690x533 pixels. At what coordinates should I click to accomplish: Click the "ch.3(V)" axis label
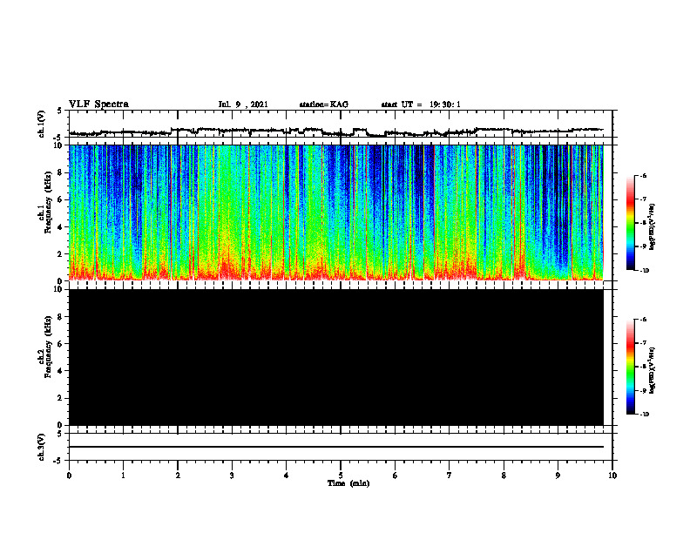(x=42, y=447)
